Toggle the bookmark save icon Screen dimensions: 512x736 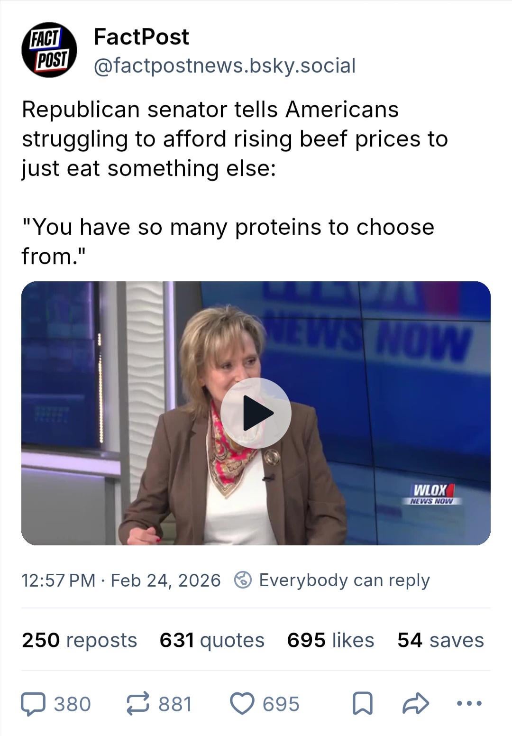[x=362, y=704]
